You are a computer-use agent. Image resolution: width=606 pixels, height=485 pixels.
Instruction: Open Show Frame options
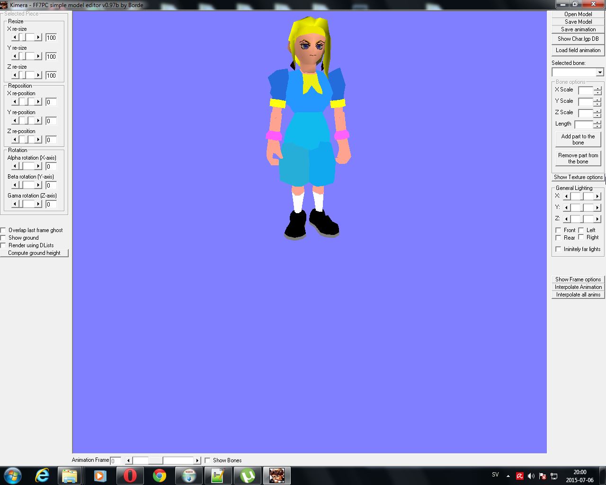[578, 279]
